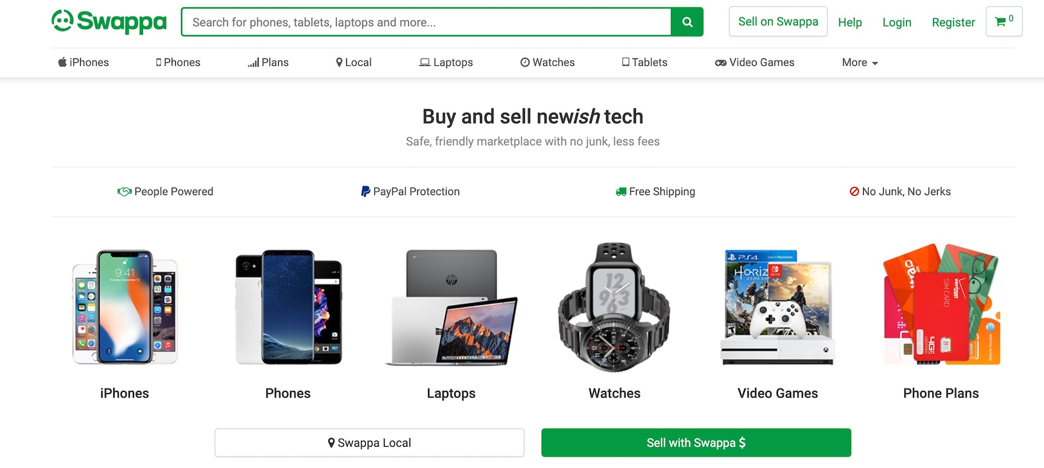Select Watches in the navigation bar
1044x468 pixels.
547,62
